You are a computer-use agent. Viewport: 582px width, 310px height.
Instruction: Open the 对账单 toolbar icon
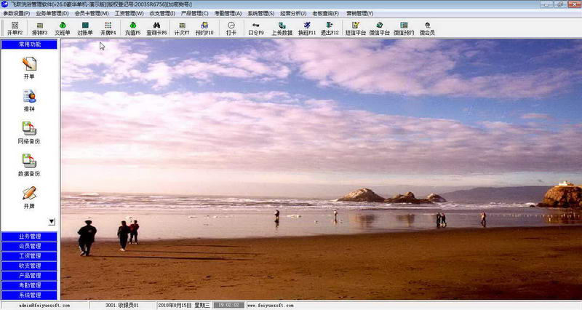(85, 28)
